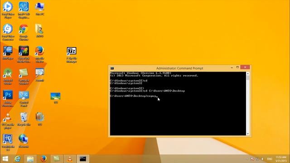
Task: Select the Camtasia Studio desktop shortcut
Action: (24, 77)
